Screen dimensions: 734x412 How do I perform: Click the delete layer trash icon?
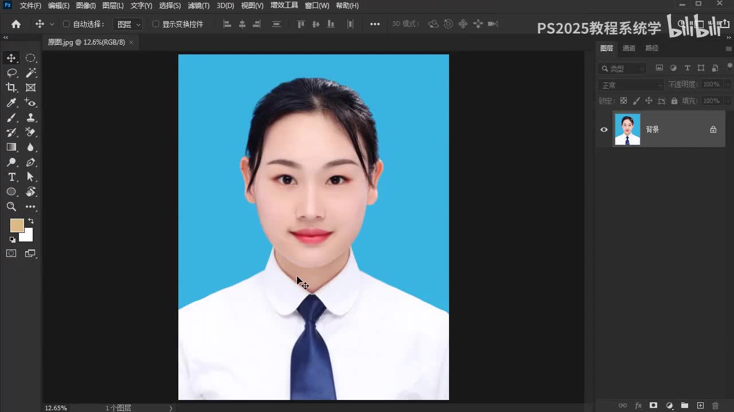click(x=715, y=406)
